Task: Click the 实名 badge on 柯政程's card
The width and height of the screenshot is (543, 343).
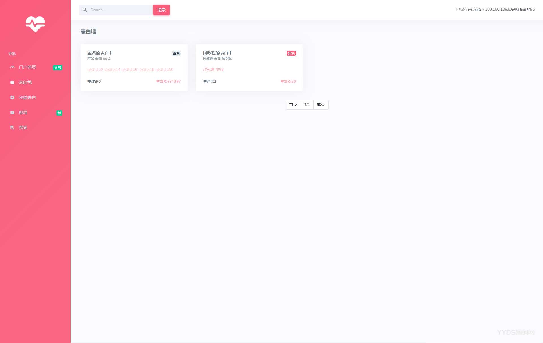Action: [x=291, y=53]
